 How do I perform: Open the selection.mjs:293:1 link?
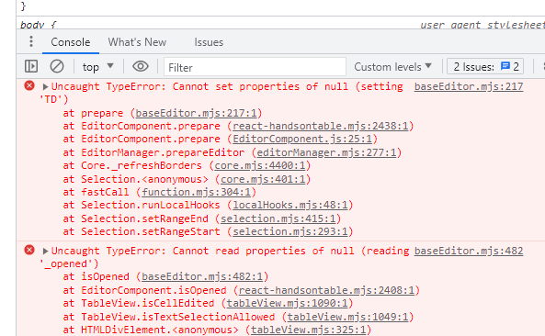click(290, 231)
